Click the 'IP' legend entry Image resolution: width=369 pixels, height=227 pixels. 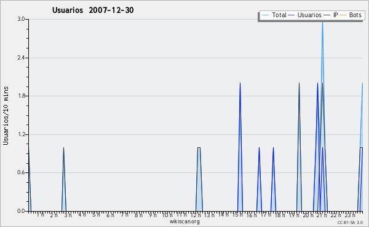click(x=331, y=15)
